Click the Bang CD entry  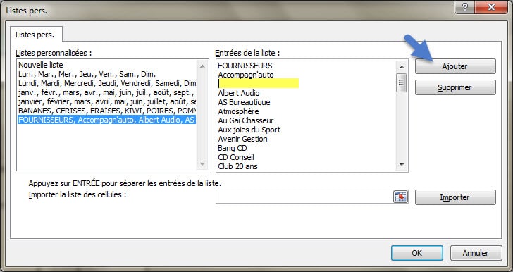tap(233, 148)
